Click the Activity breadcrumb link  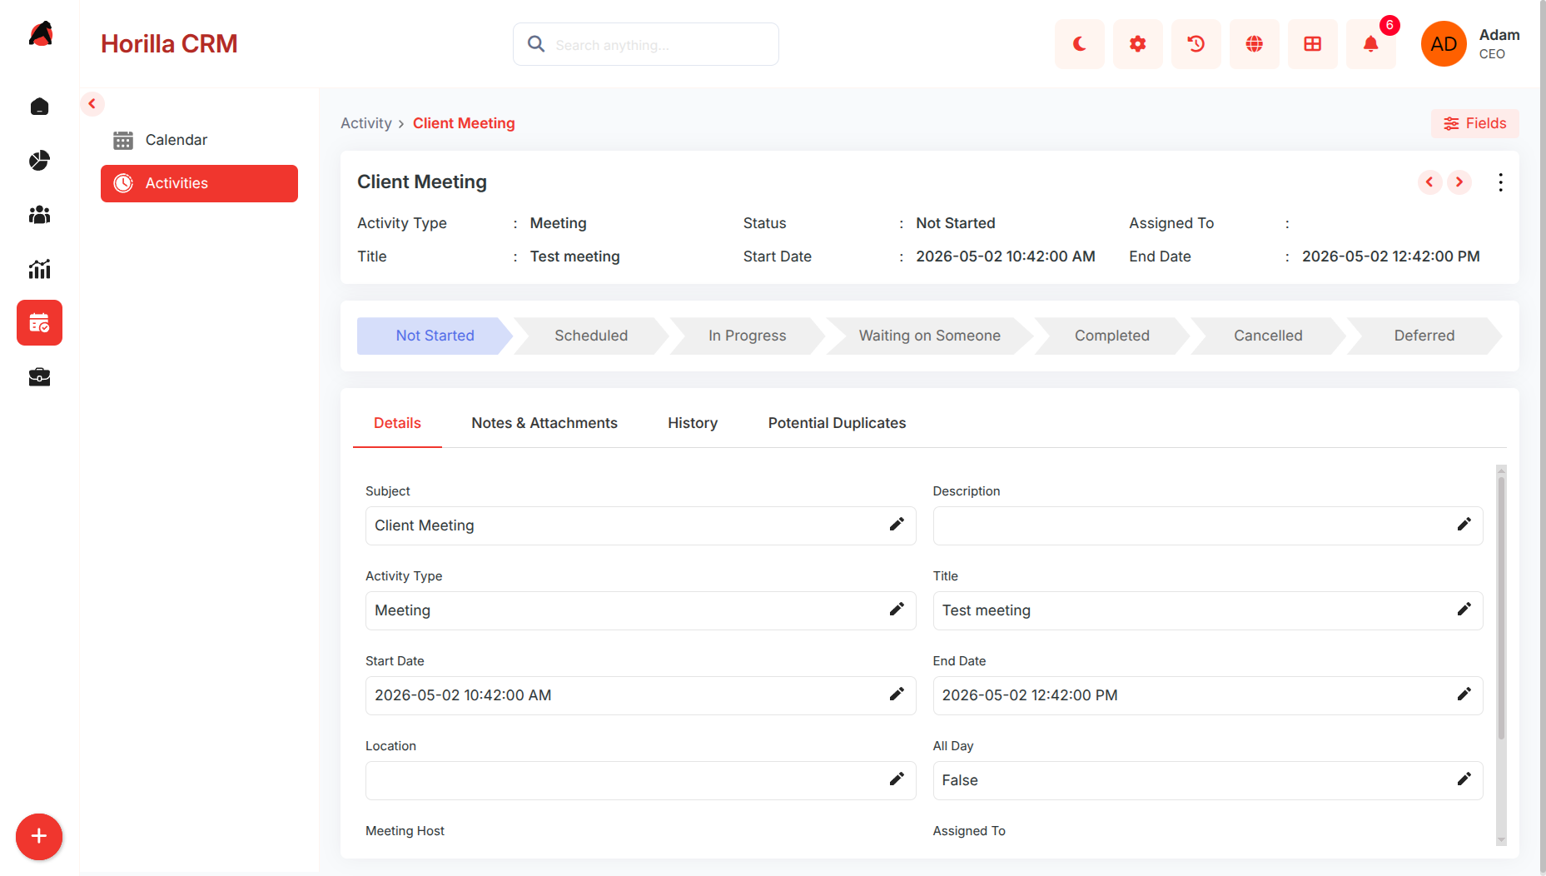coord(365,123)
